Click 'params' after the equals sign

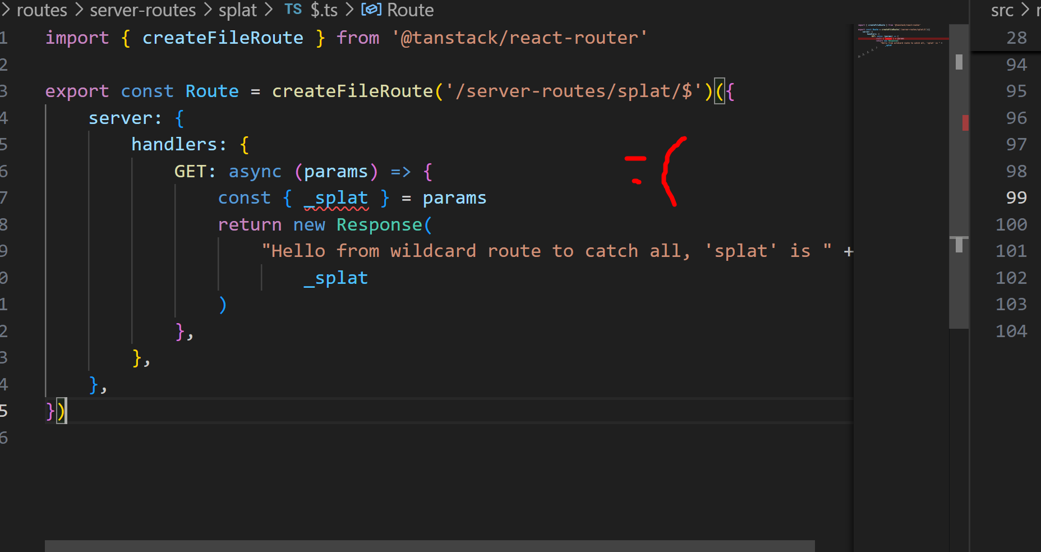pyautogui.click(x=455, y=198)
